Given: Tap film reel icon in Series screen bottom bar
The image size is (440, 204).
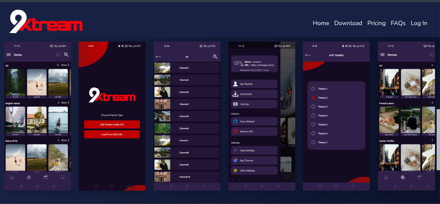Looking at the screenshot, I should (x=29, y=177).
